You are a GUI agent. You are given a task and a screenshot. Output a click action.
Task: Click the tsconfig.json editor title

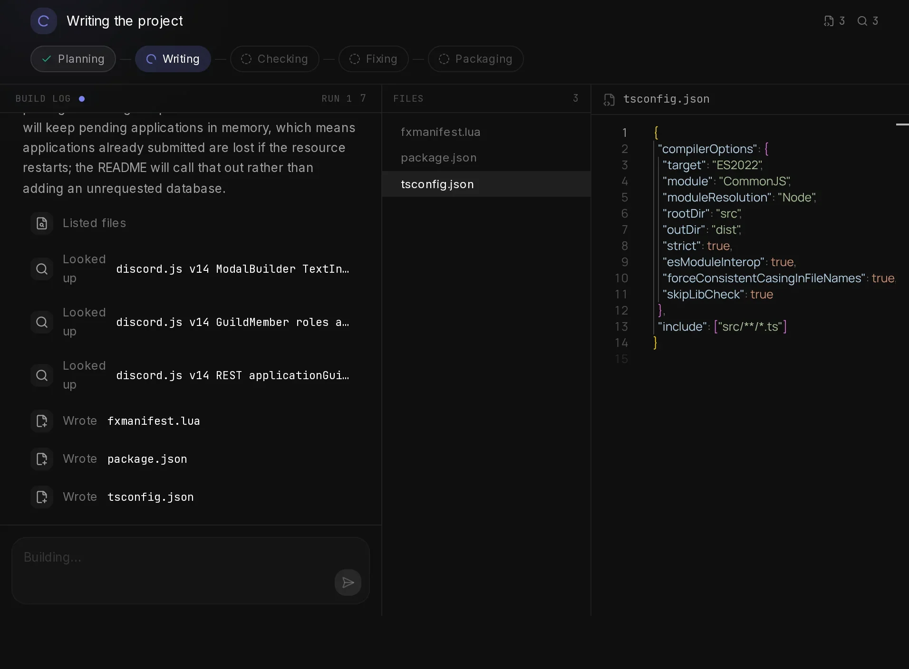(666, 99)
